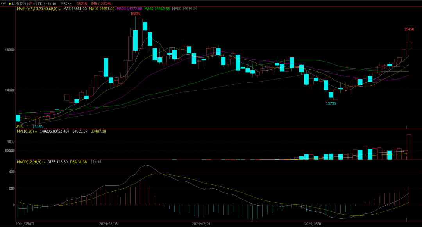The image size is (422, 227).
Task: Click the 15450 recent high label
Action: click(x=409, y=29)
